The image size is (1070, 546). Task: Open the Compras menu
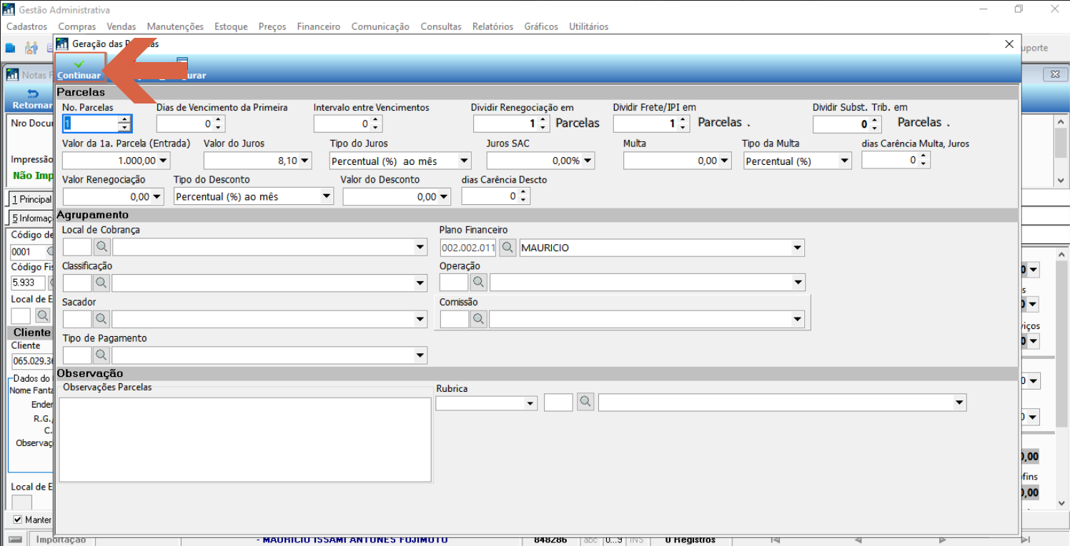click(x=77, y=26)
